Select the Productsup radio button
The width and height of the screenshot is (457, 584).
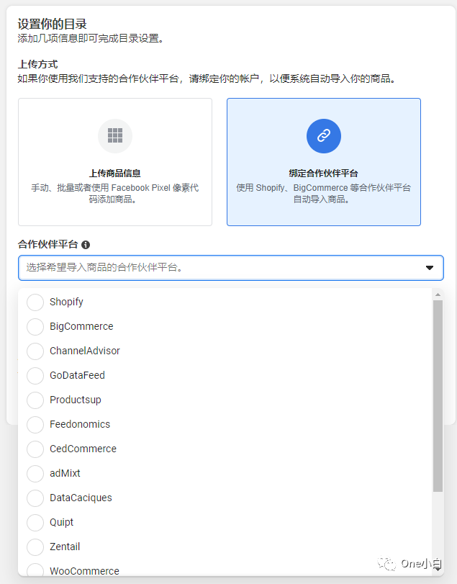[35, 400]
